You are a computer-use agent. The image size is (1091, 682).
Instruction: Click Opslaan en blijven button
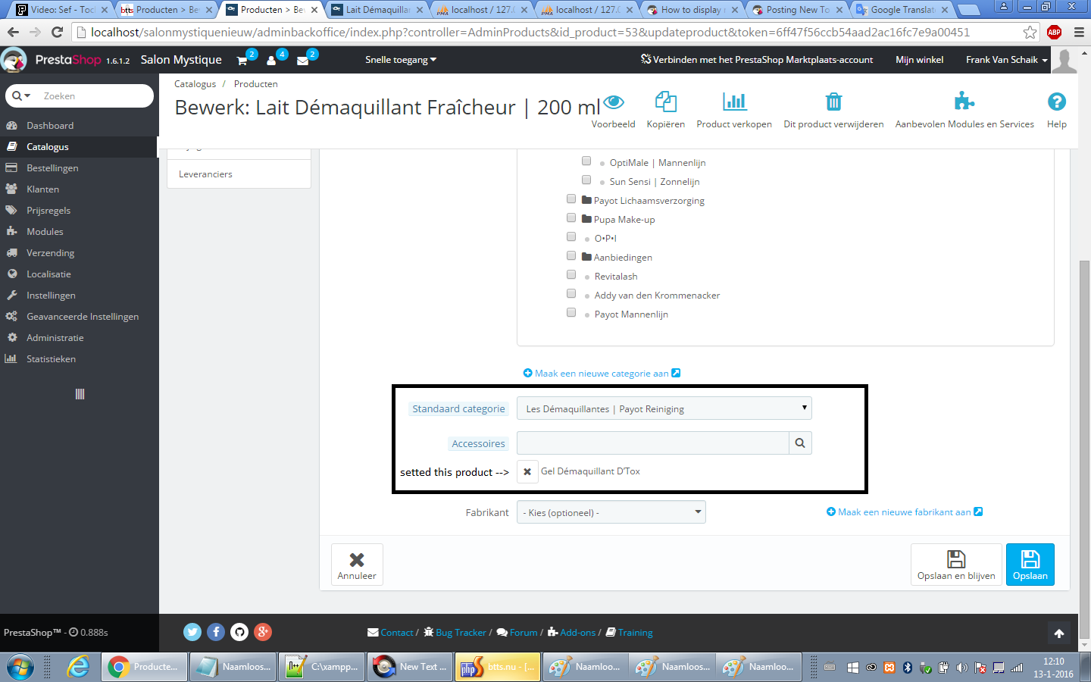[956, 565]
